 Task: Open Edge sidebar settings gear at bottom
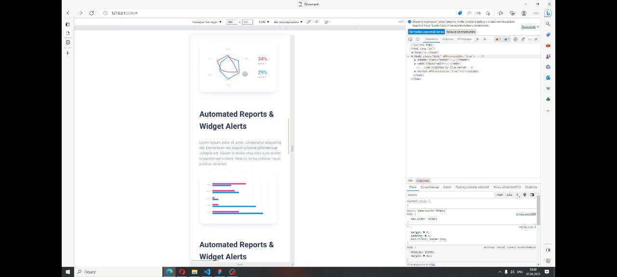click(x=548, y=261)
